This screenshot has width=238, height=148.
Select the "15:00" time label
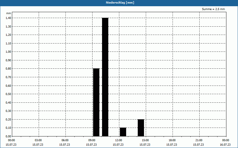coord(146,140)
